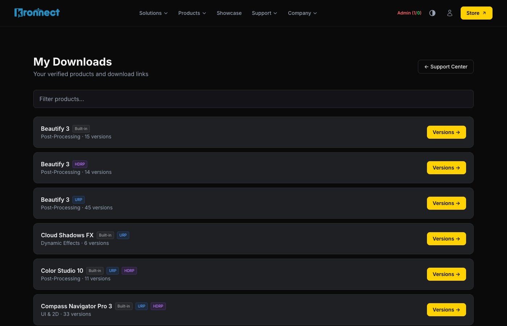Click the external-link arrow inside Store
The image size is (507, 326).
click(x=484, y=13)
